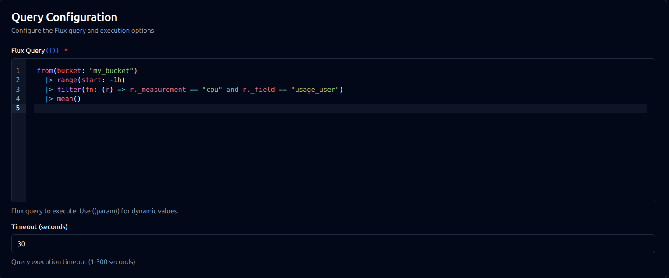Viewport: 669px width, 278px height.
Task: Select line number 3 in the gutter
Action: click(x=18, y=89)
